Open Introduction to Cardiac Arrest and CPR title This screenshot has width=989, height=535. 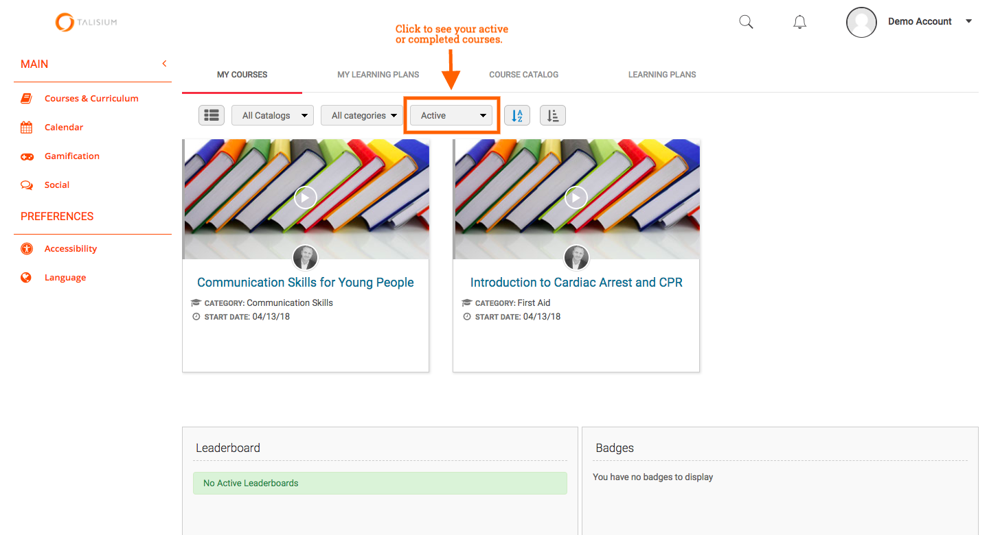coord(576,283)
